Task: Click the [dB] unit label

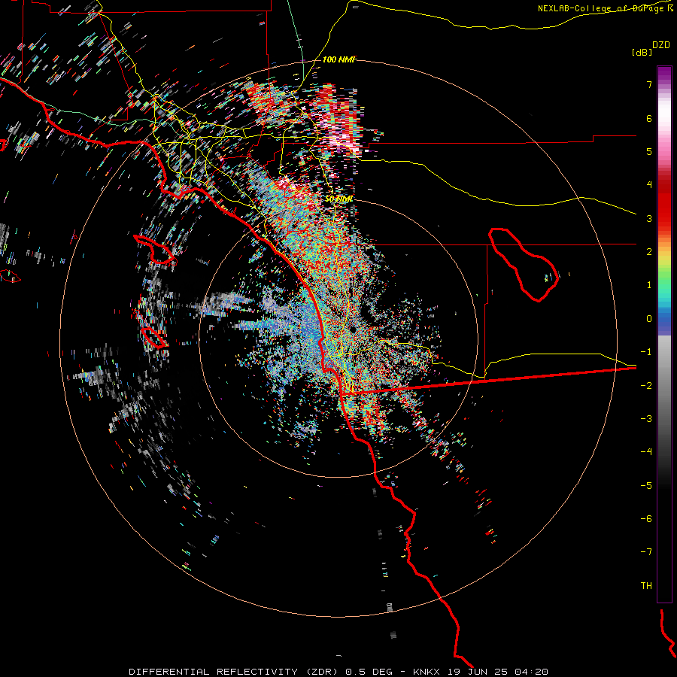Action: 642,53
